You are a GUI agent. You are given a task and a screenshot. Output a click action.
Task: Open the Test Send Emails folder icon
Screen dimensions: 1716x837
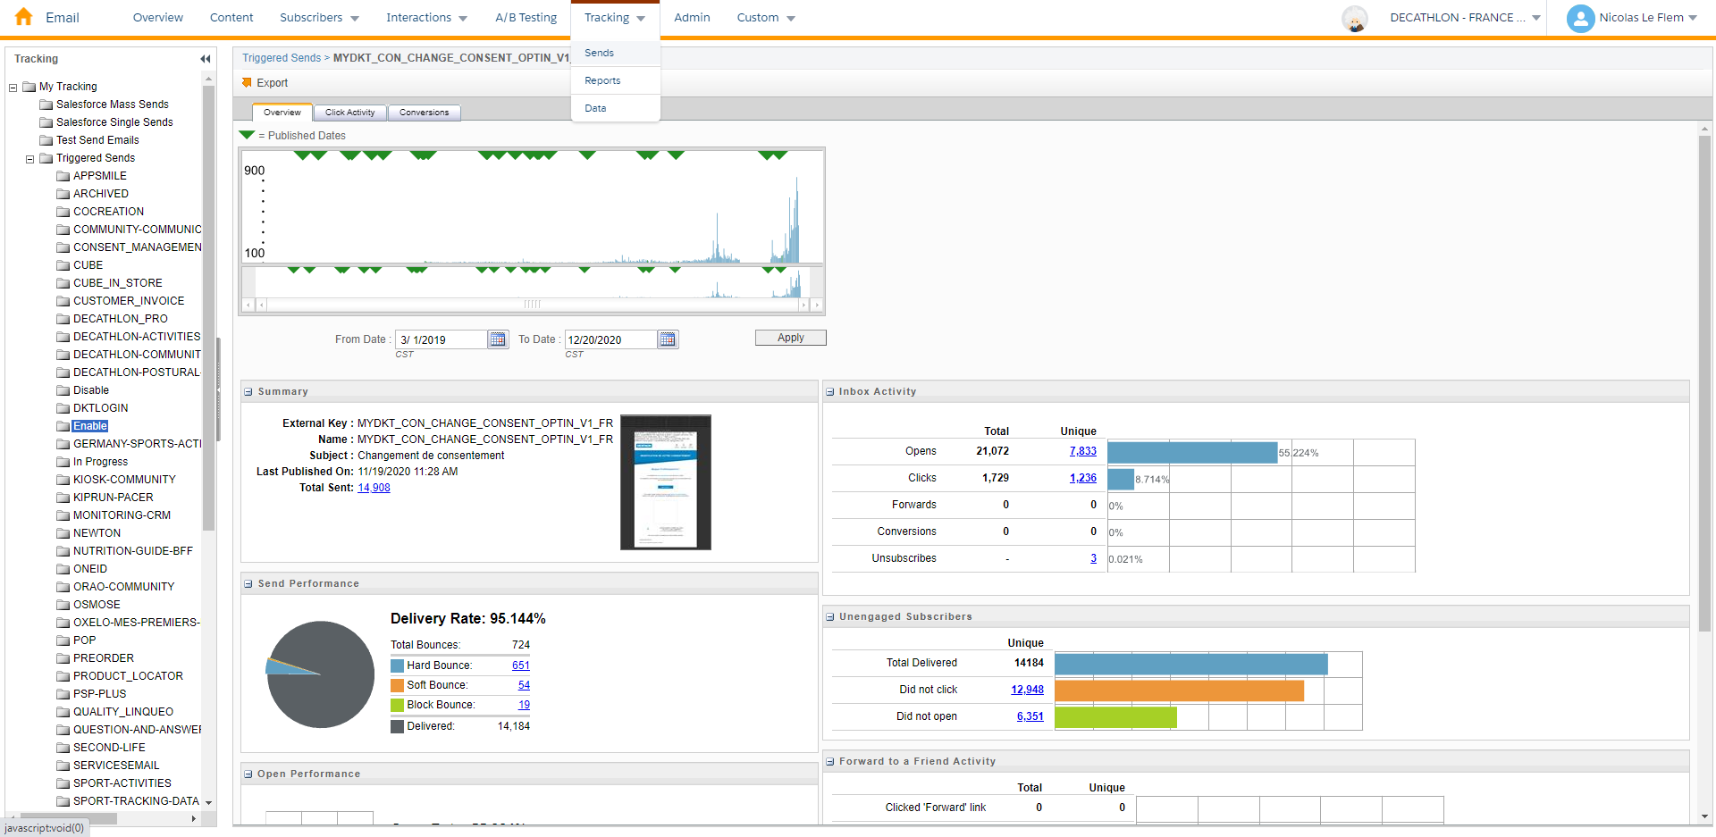coord(46,140)
